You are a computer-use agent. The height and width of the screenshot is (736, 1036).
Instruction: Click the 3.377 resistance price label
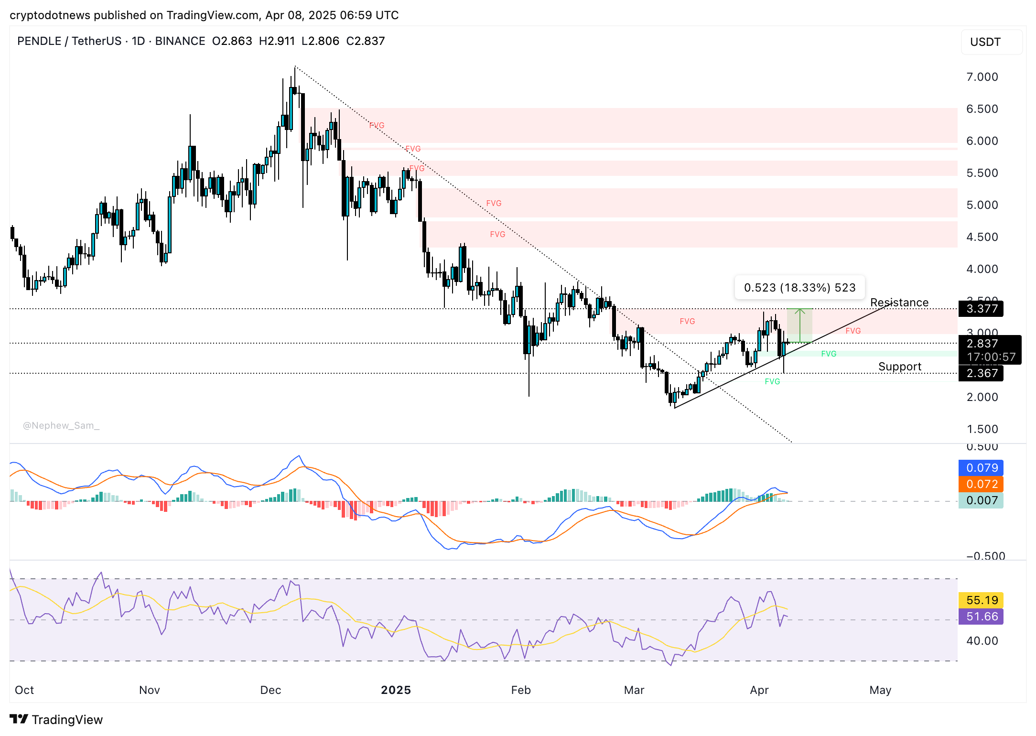[x=982, y=309]
